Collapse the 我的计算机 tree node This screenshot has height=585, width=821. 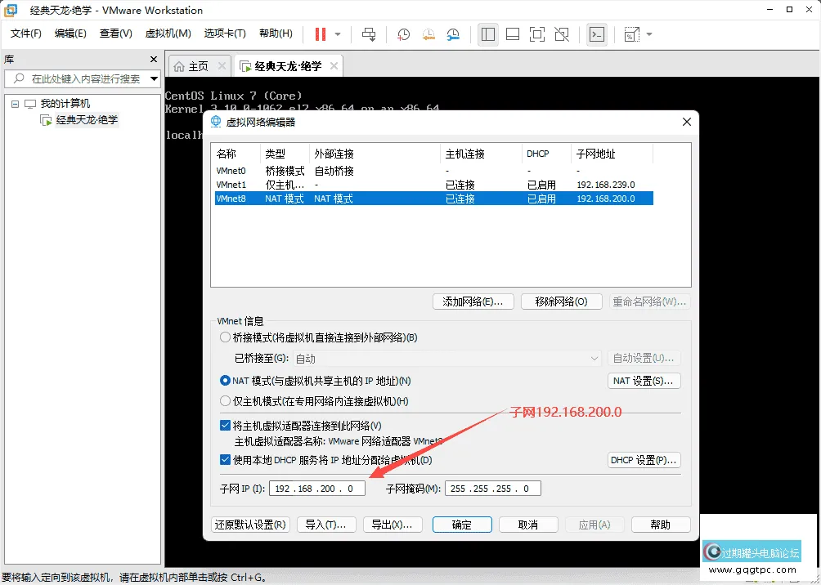pyautogui.click(x=15, y=104)
